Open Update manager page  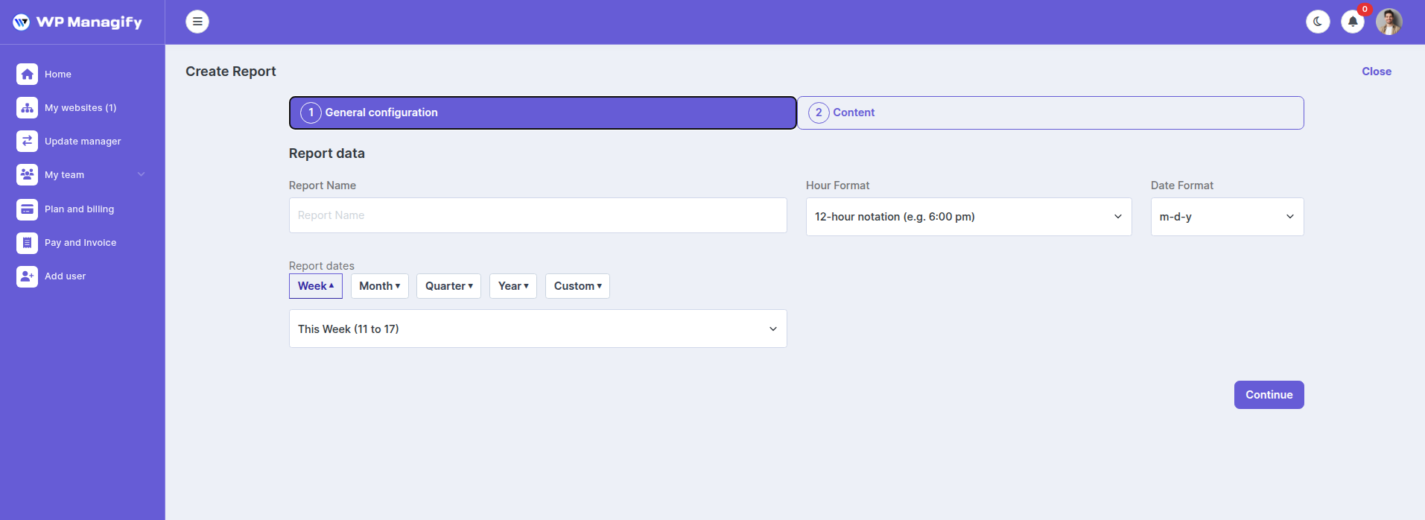(x=83, y=141)
